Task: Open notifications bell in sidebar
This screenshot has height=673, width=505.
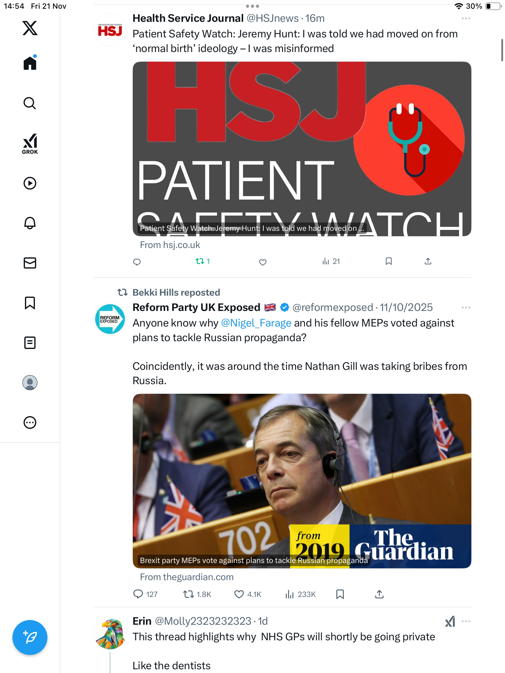Action: 30,223
